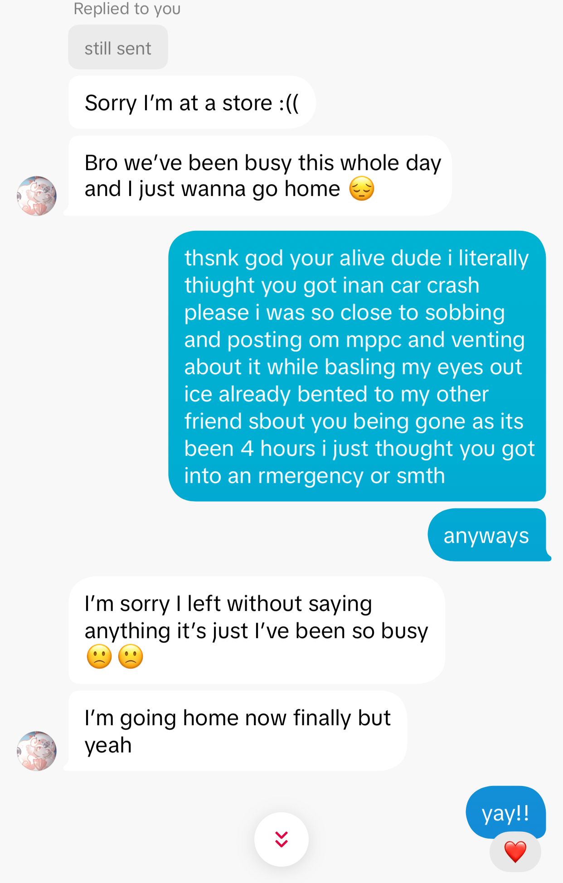Tap the first frowning emoji in apology message
Screen dimensions: 563x883
pos(99,656)
